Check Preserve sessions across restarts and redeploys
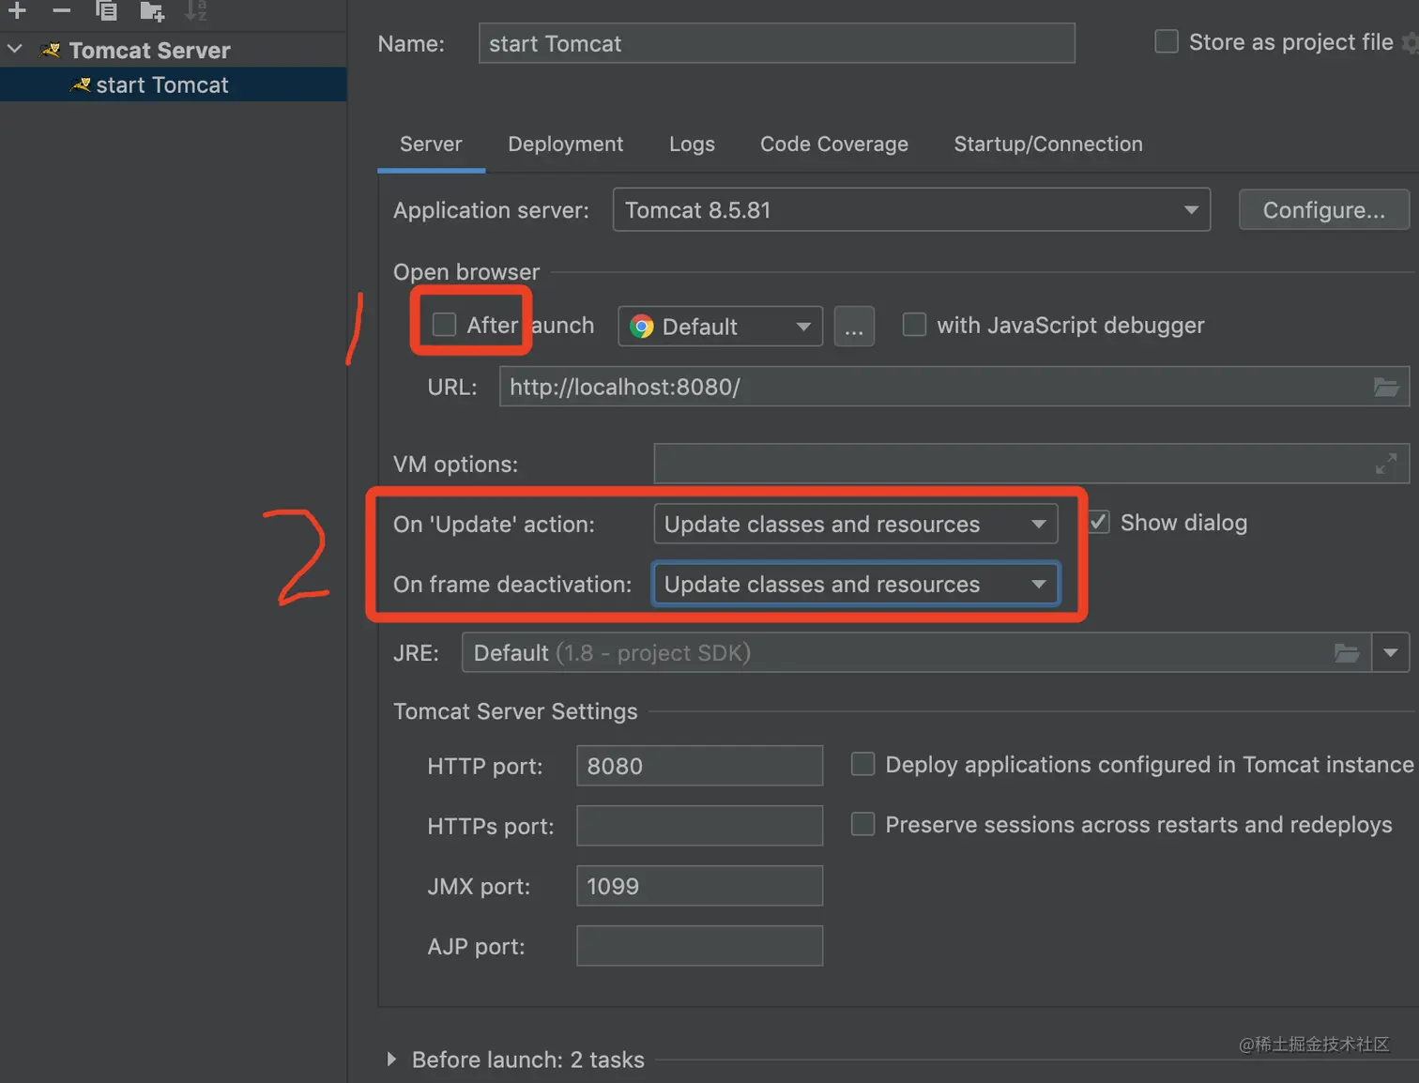The image size is (1419, 1083). pos(862,824)
